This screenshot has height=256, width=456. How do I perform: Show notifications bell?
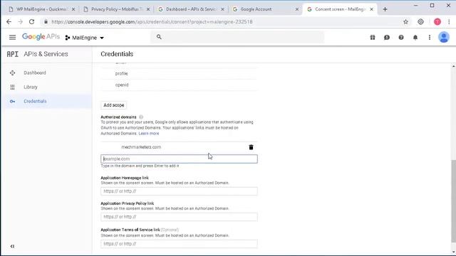pos(415,37)
